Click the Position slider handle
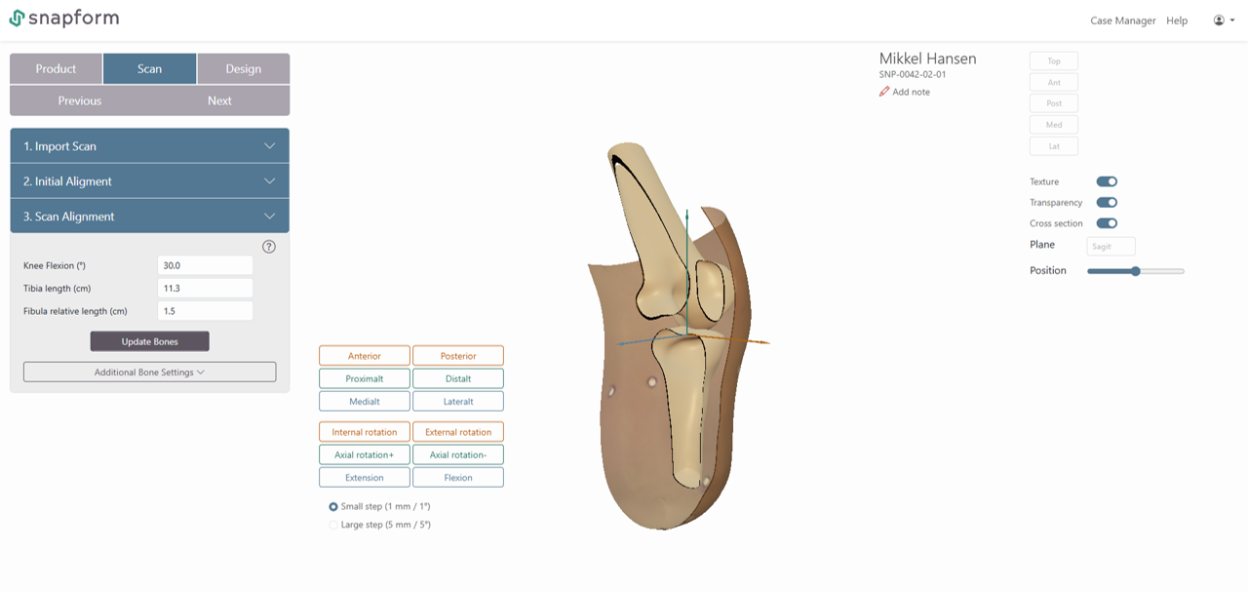This screenshot has height=592, width=1248. pos(1136,271)
